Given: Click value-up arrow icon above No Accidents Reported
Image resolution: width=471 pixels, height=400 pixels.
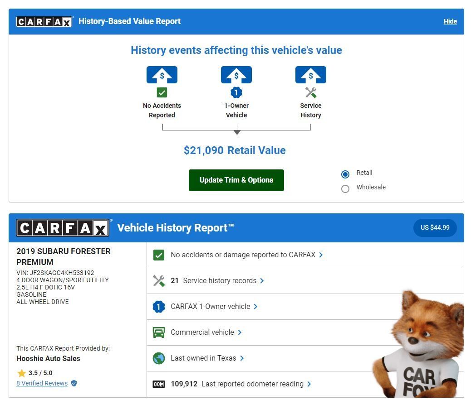Looking at the screenshot, I should (x=162, y=75).
